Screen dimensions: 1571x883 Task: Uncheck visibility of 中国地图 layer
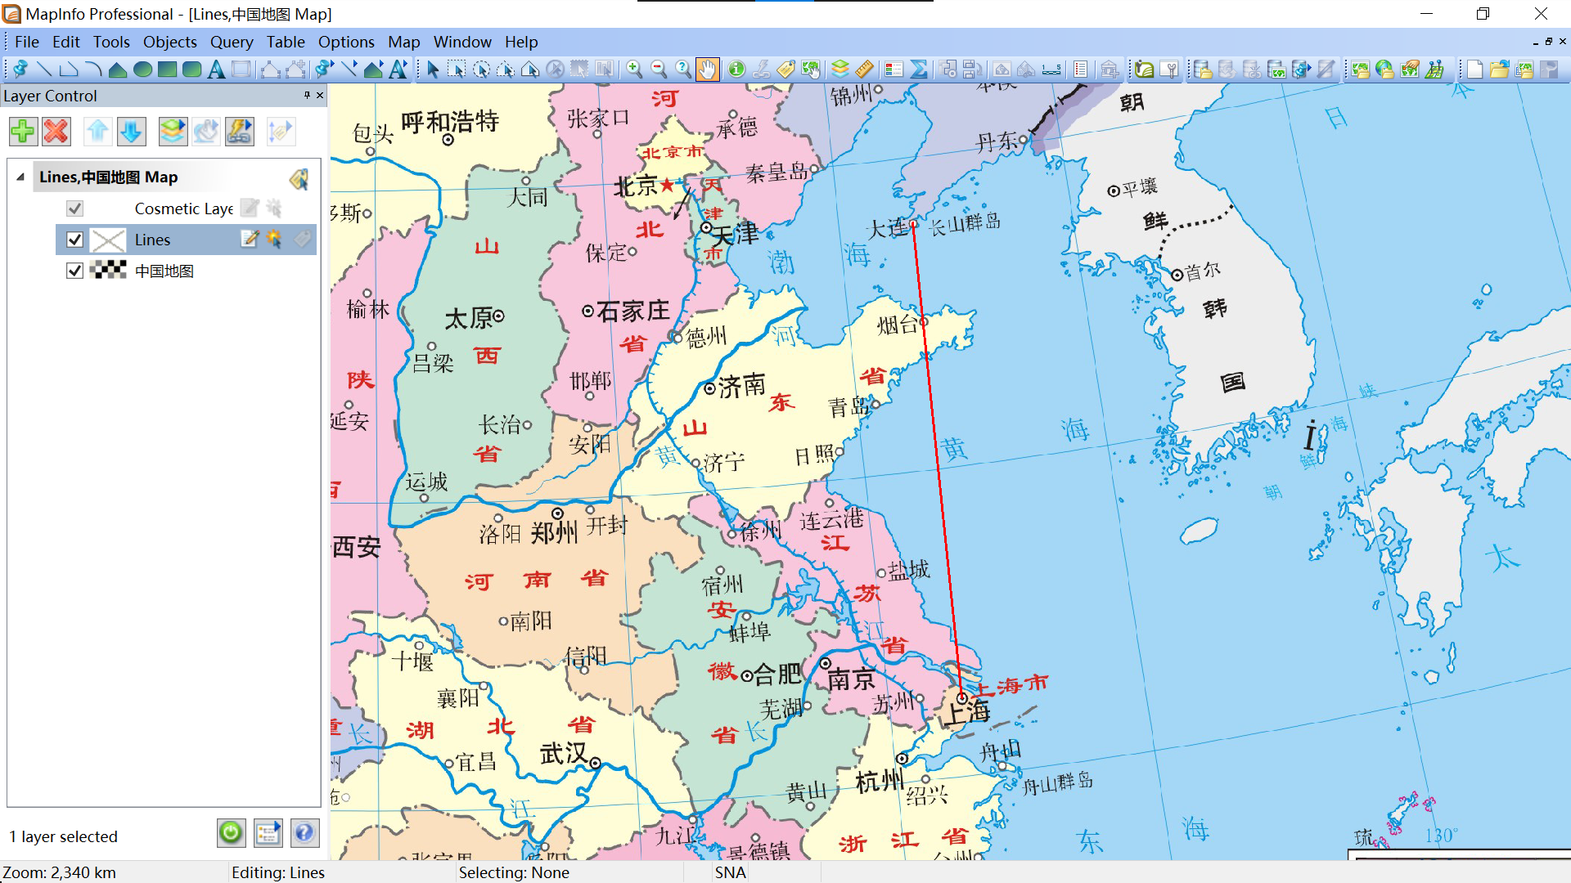coord(74,271)
